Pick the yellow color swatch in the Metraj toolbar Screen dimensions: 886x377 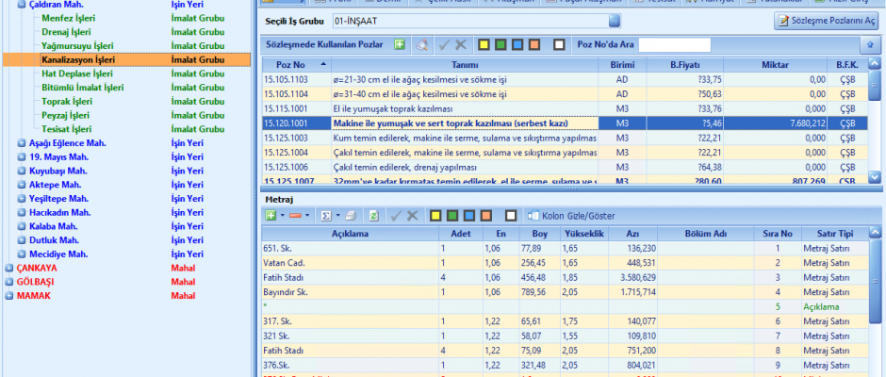pos(436,215)
